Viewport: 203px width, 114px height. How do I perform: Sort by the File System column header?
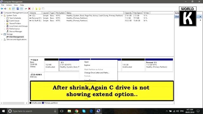pyautogui.click(x=60, y=13)
